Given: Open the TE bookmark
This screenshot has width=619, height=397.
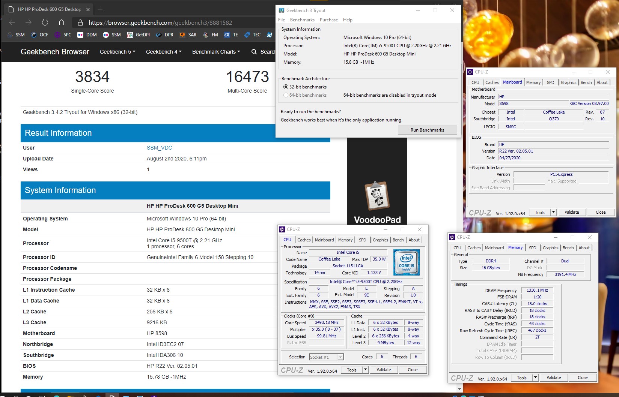Looking at the screenshot, I should 231,34.
